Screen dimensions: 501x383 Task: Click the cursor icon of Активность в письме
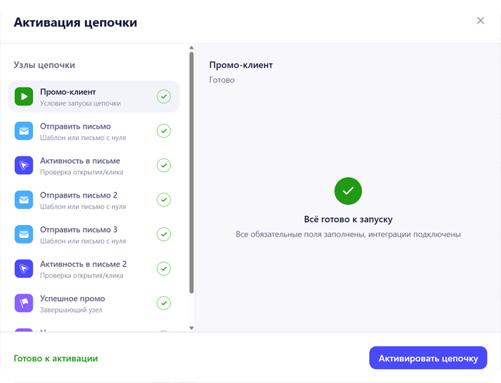pyautogui.click(x=24, y=165)
